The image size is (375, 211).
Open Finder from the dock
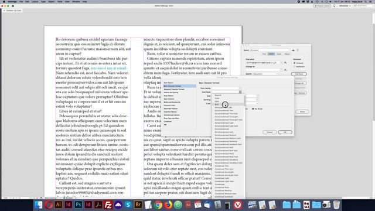click(38, 205)
